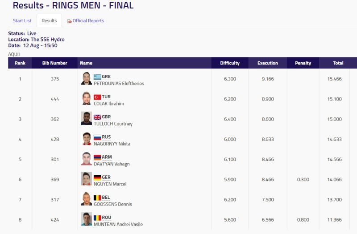
Task: Click the Rank column header
Action: click(x=20, y=63)
